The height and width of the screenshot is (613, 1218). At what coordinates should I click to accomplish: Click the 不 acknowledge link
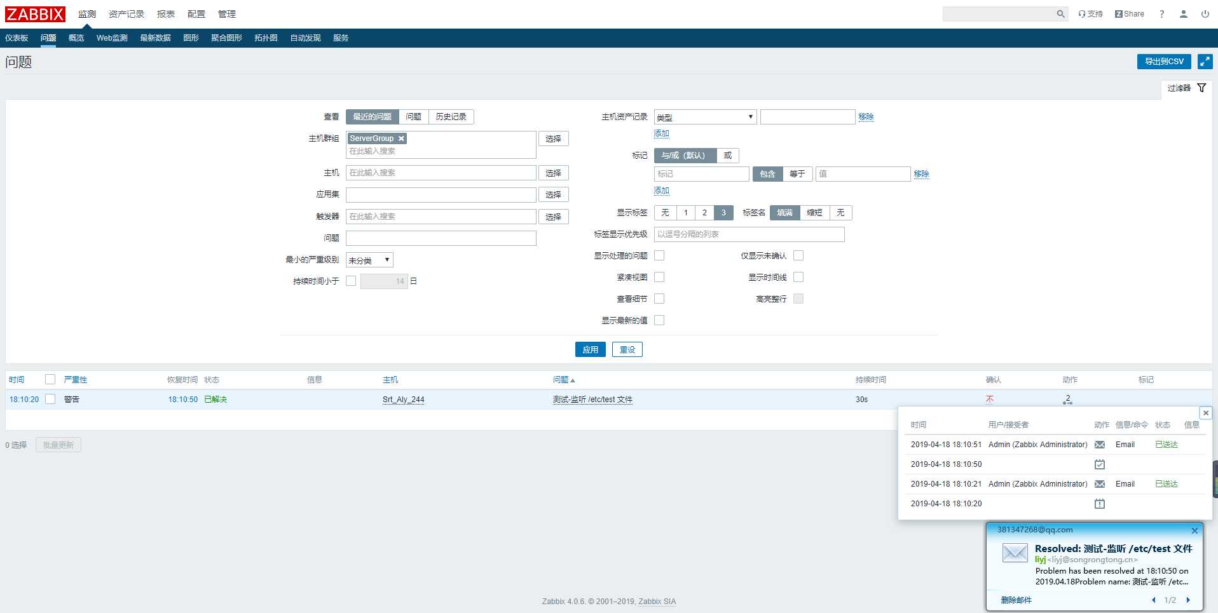coord(989,400)
